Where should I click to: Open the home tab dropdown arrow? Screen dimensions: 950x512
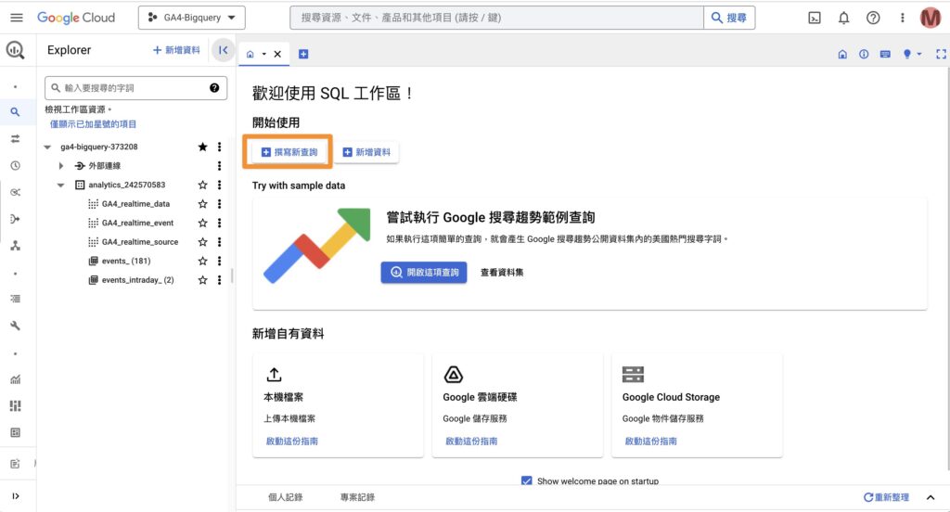point(263,54)
